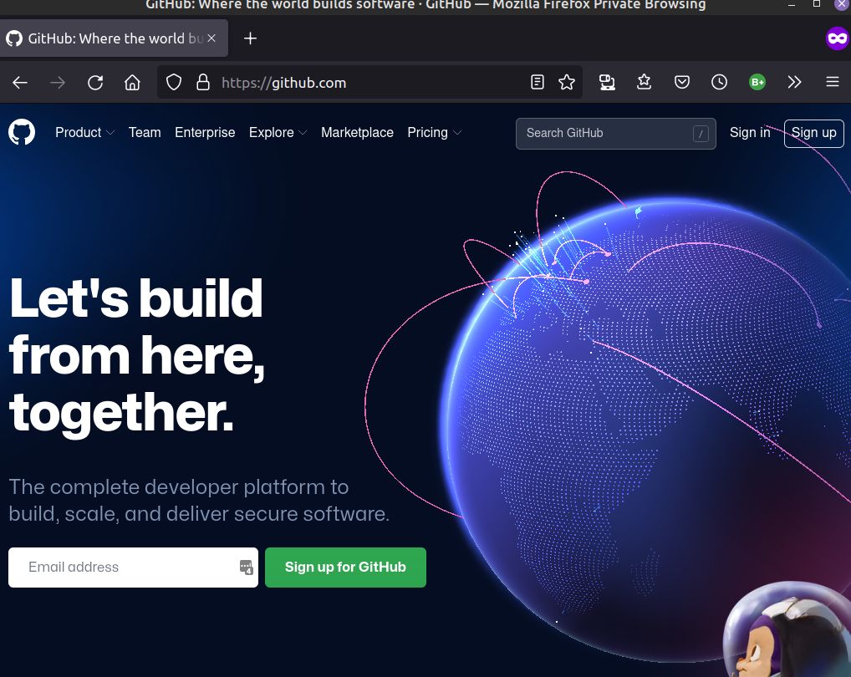Viewport: 851px width, 677px height.
Task: Expand the Explore dropdown menu
Action: coord(278,132)
